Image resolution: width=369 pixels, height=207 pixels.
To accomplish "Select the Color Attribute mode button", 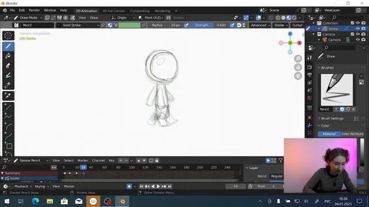I will 352,134.
